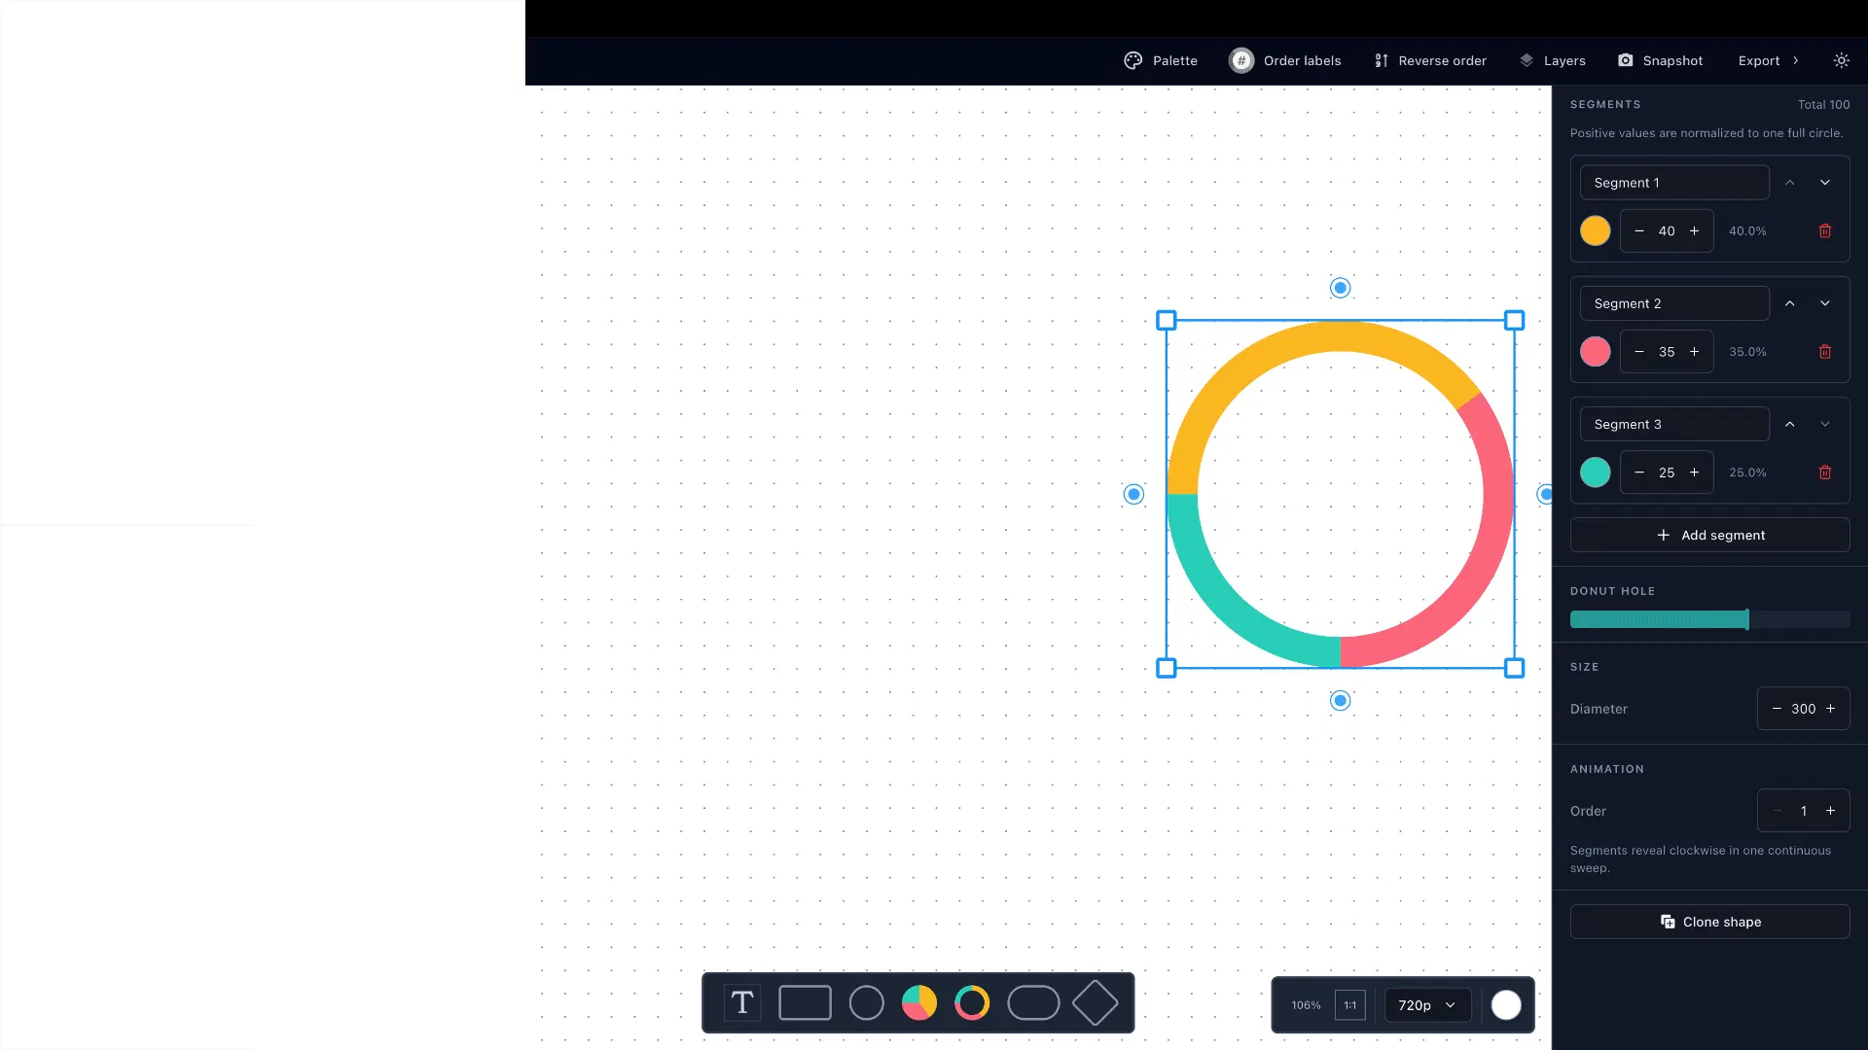Image resolution: width=1868 pixels, height=1050 pixels.
Task: Select the Diamond shape tool
Action: pyautogui.click(x=1095, y=1002)
